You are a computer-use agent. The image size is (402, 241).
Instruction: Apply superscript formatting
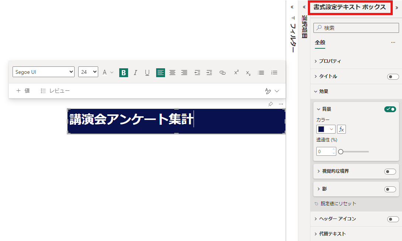coord(236,72)
